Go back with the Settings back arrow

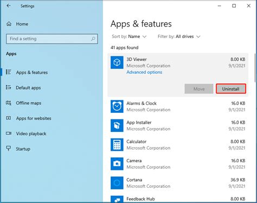[x=9, y=6]
